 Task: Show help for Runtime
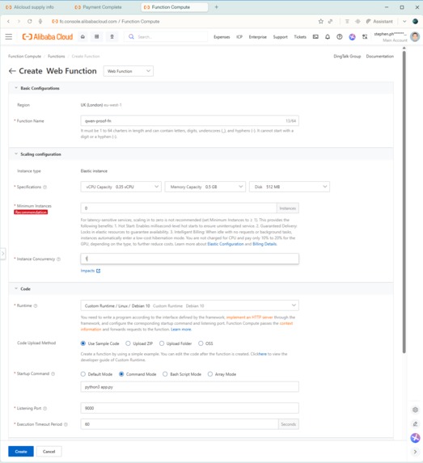click(x=36, y=305)
